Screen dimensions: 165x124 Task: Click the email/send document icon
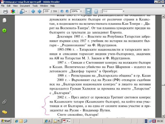(x=22, y=11)
